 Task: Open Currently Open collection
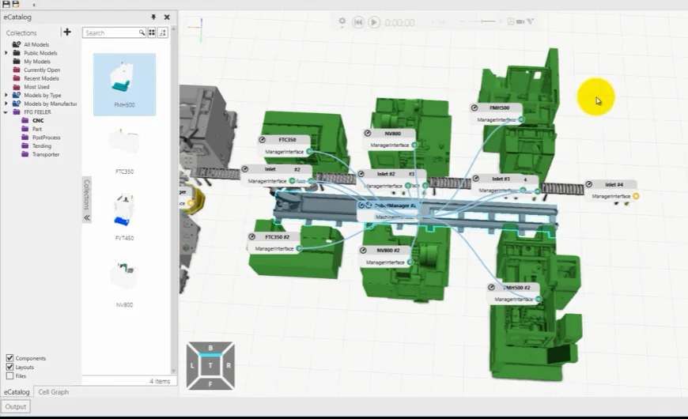[x=42, y=70]
